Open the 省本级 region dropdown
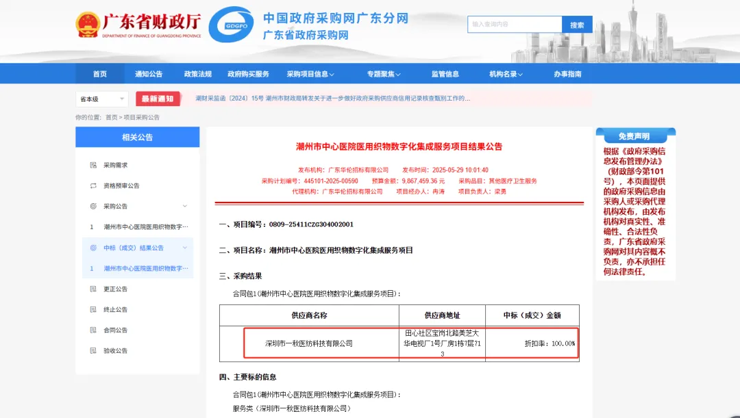The height and width of the screenshot is (418, 740). pyautogui.click(x=101, y=99)
